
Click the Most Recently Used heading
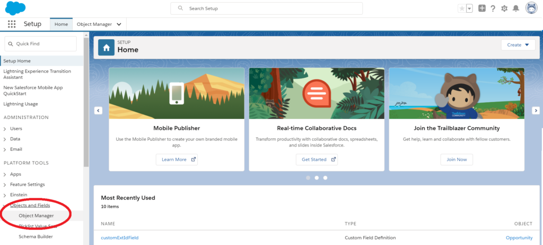[128, 198]
